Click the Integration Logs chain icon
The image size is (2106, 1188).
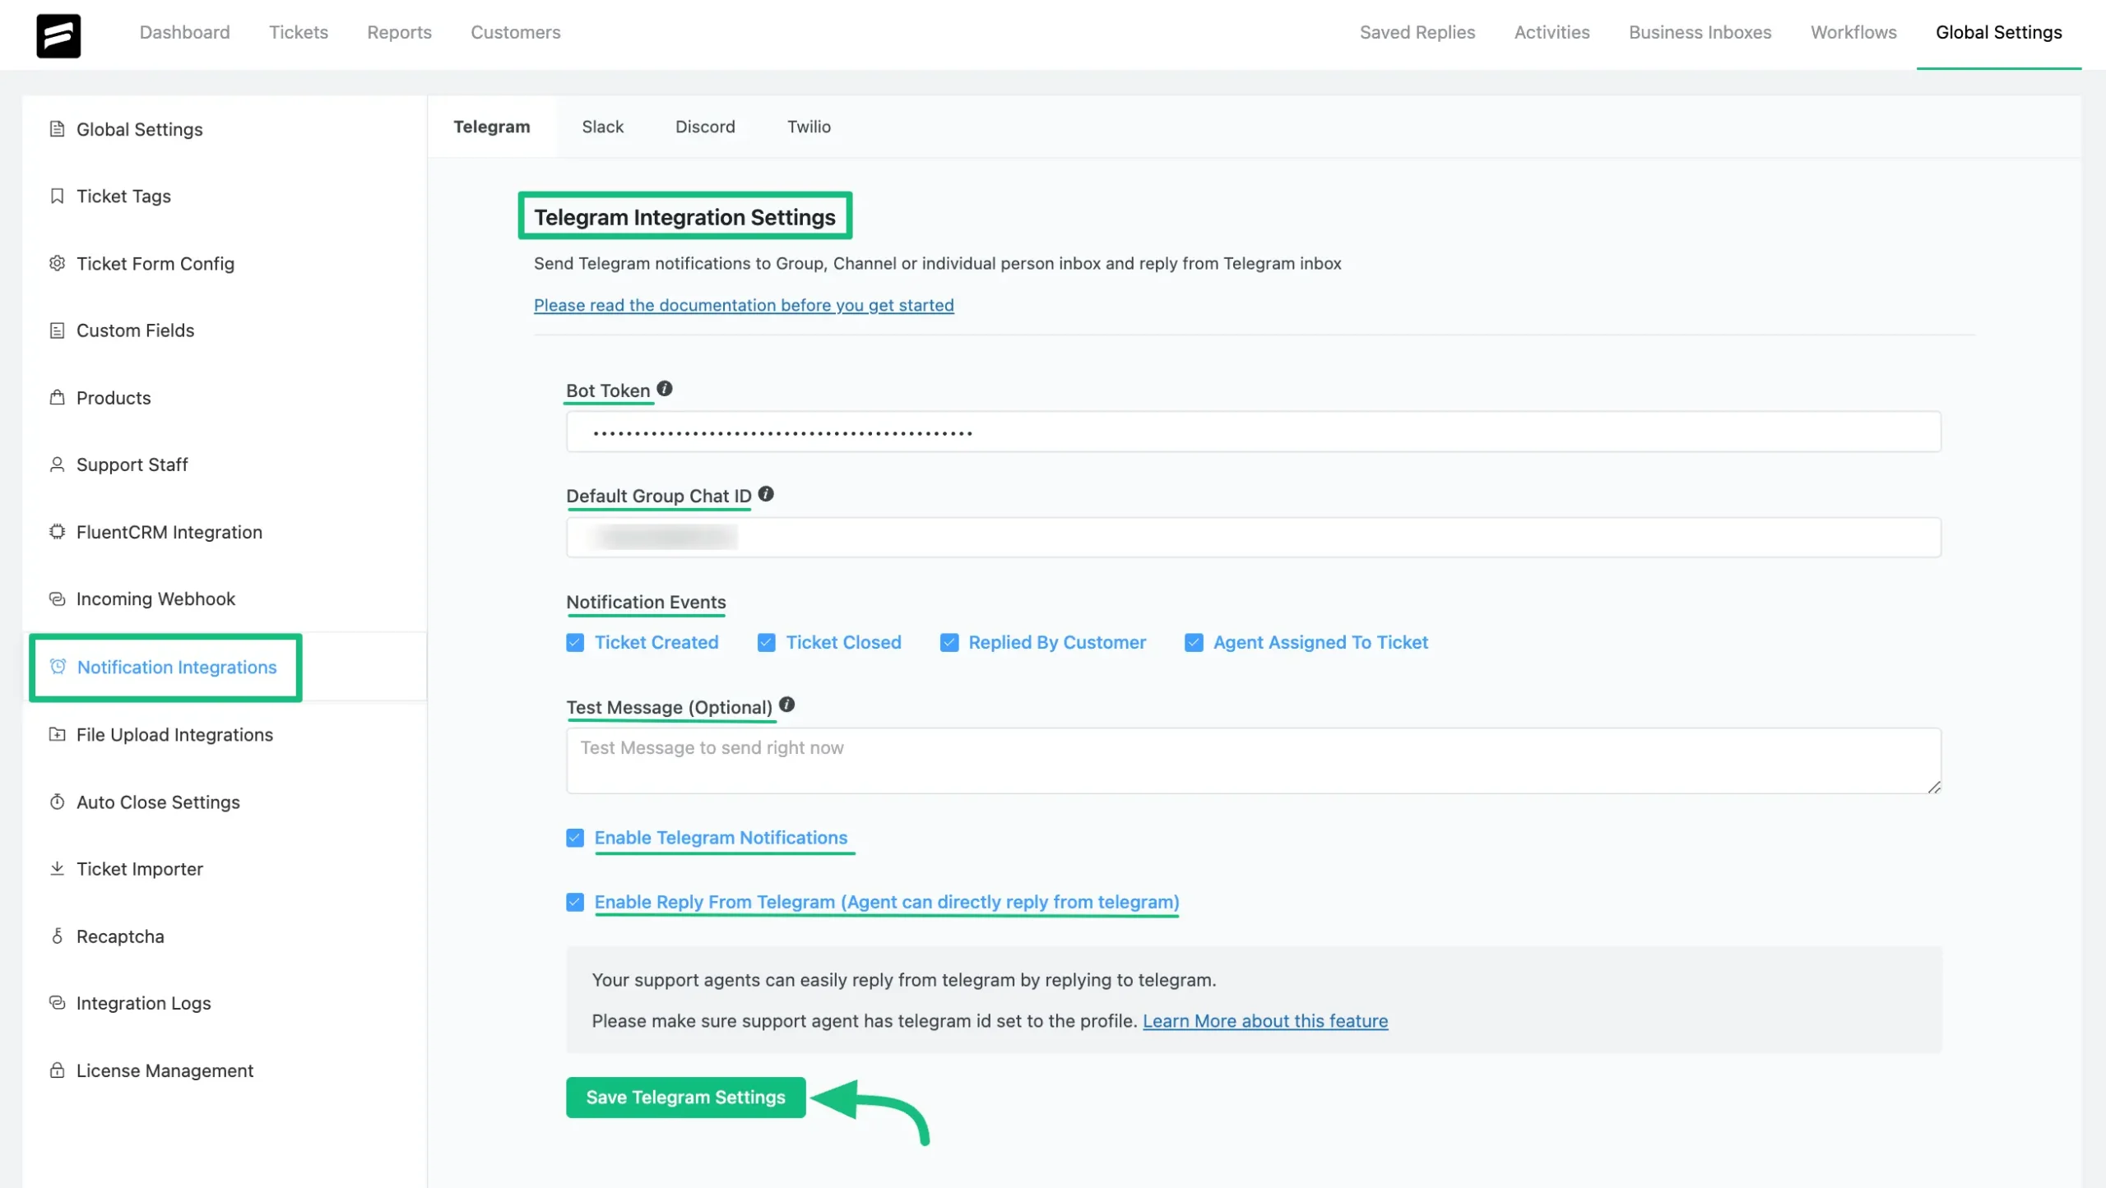tap(57, 1003)
